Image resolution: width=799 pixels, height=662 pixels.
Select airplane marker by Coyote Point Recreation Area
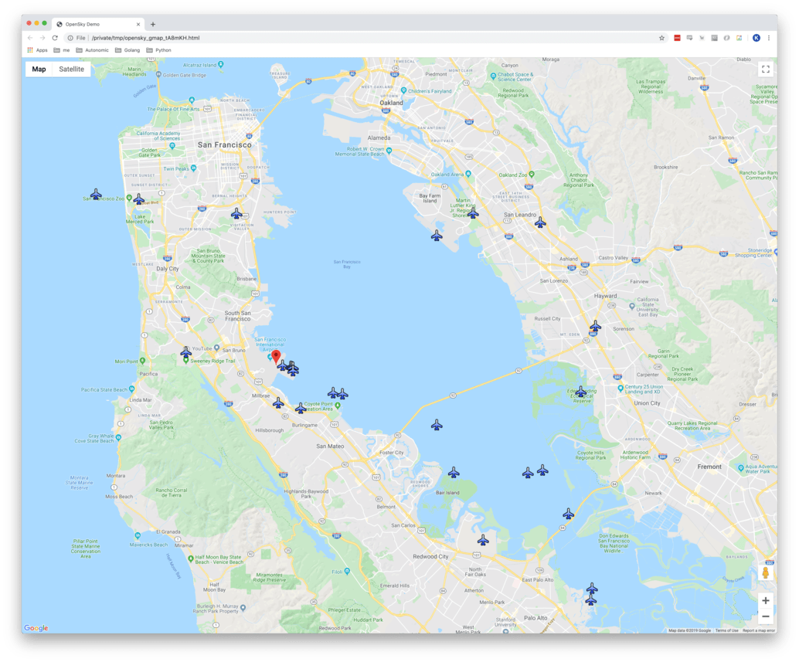click(x=301, y=407)
